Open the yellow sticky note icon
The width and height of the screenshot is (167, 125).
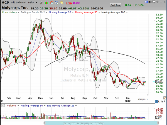62,3
